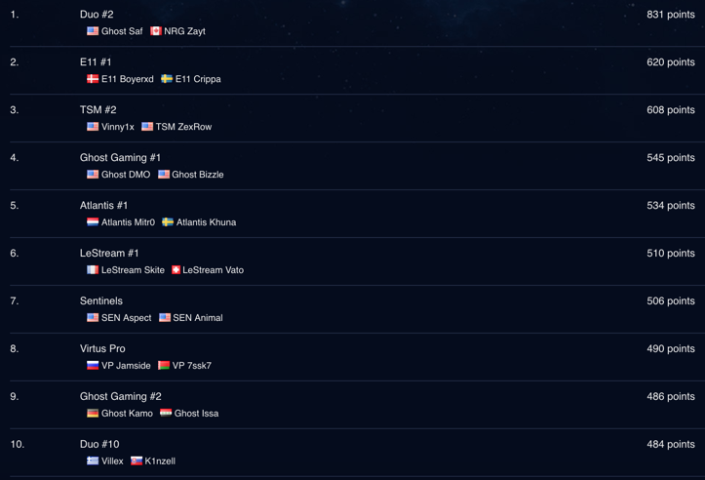Click the Swedish flag beside E11 Crippa
Image resolution: width=705 pixels, height=480 pixels.
click(167, 79)
